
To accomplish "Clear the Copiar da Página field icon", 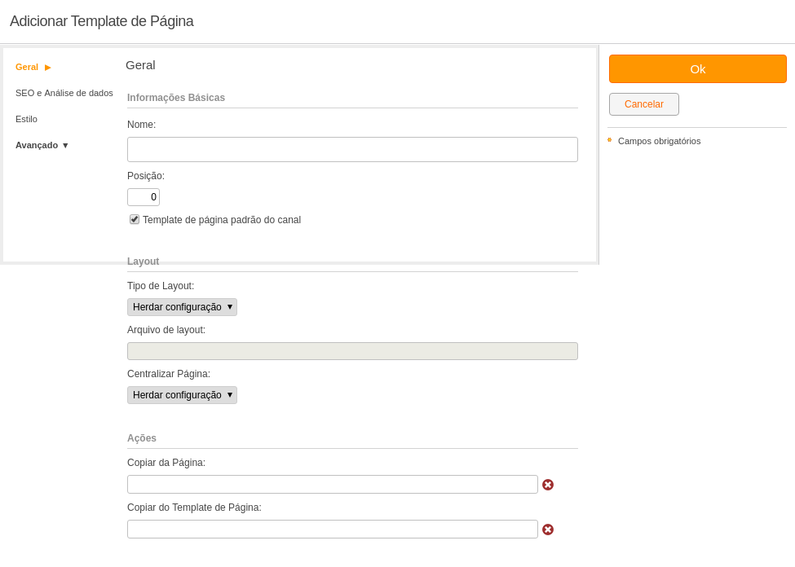I will point(548,485).
